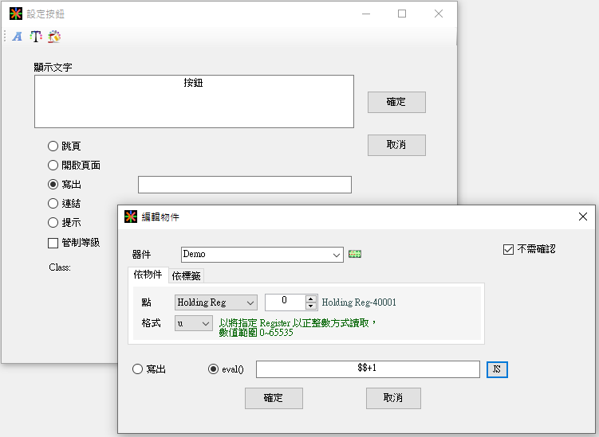Image resolution: width=599 pixels, height=437 pixels.
Task: Uncheck the 不需確認 checkbox
Action: (x=509, y=249)
